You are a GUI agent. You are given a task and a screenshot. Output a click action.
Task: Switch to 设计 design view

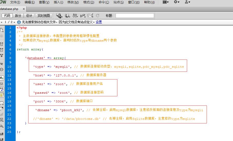tap(29, 16)
